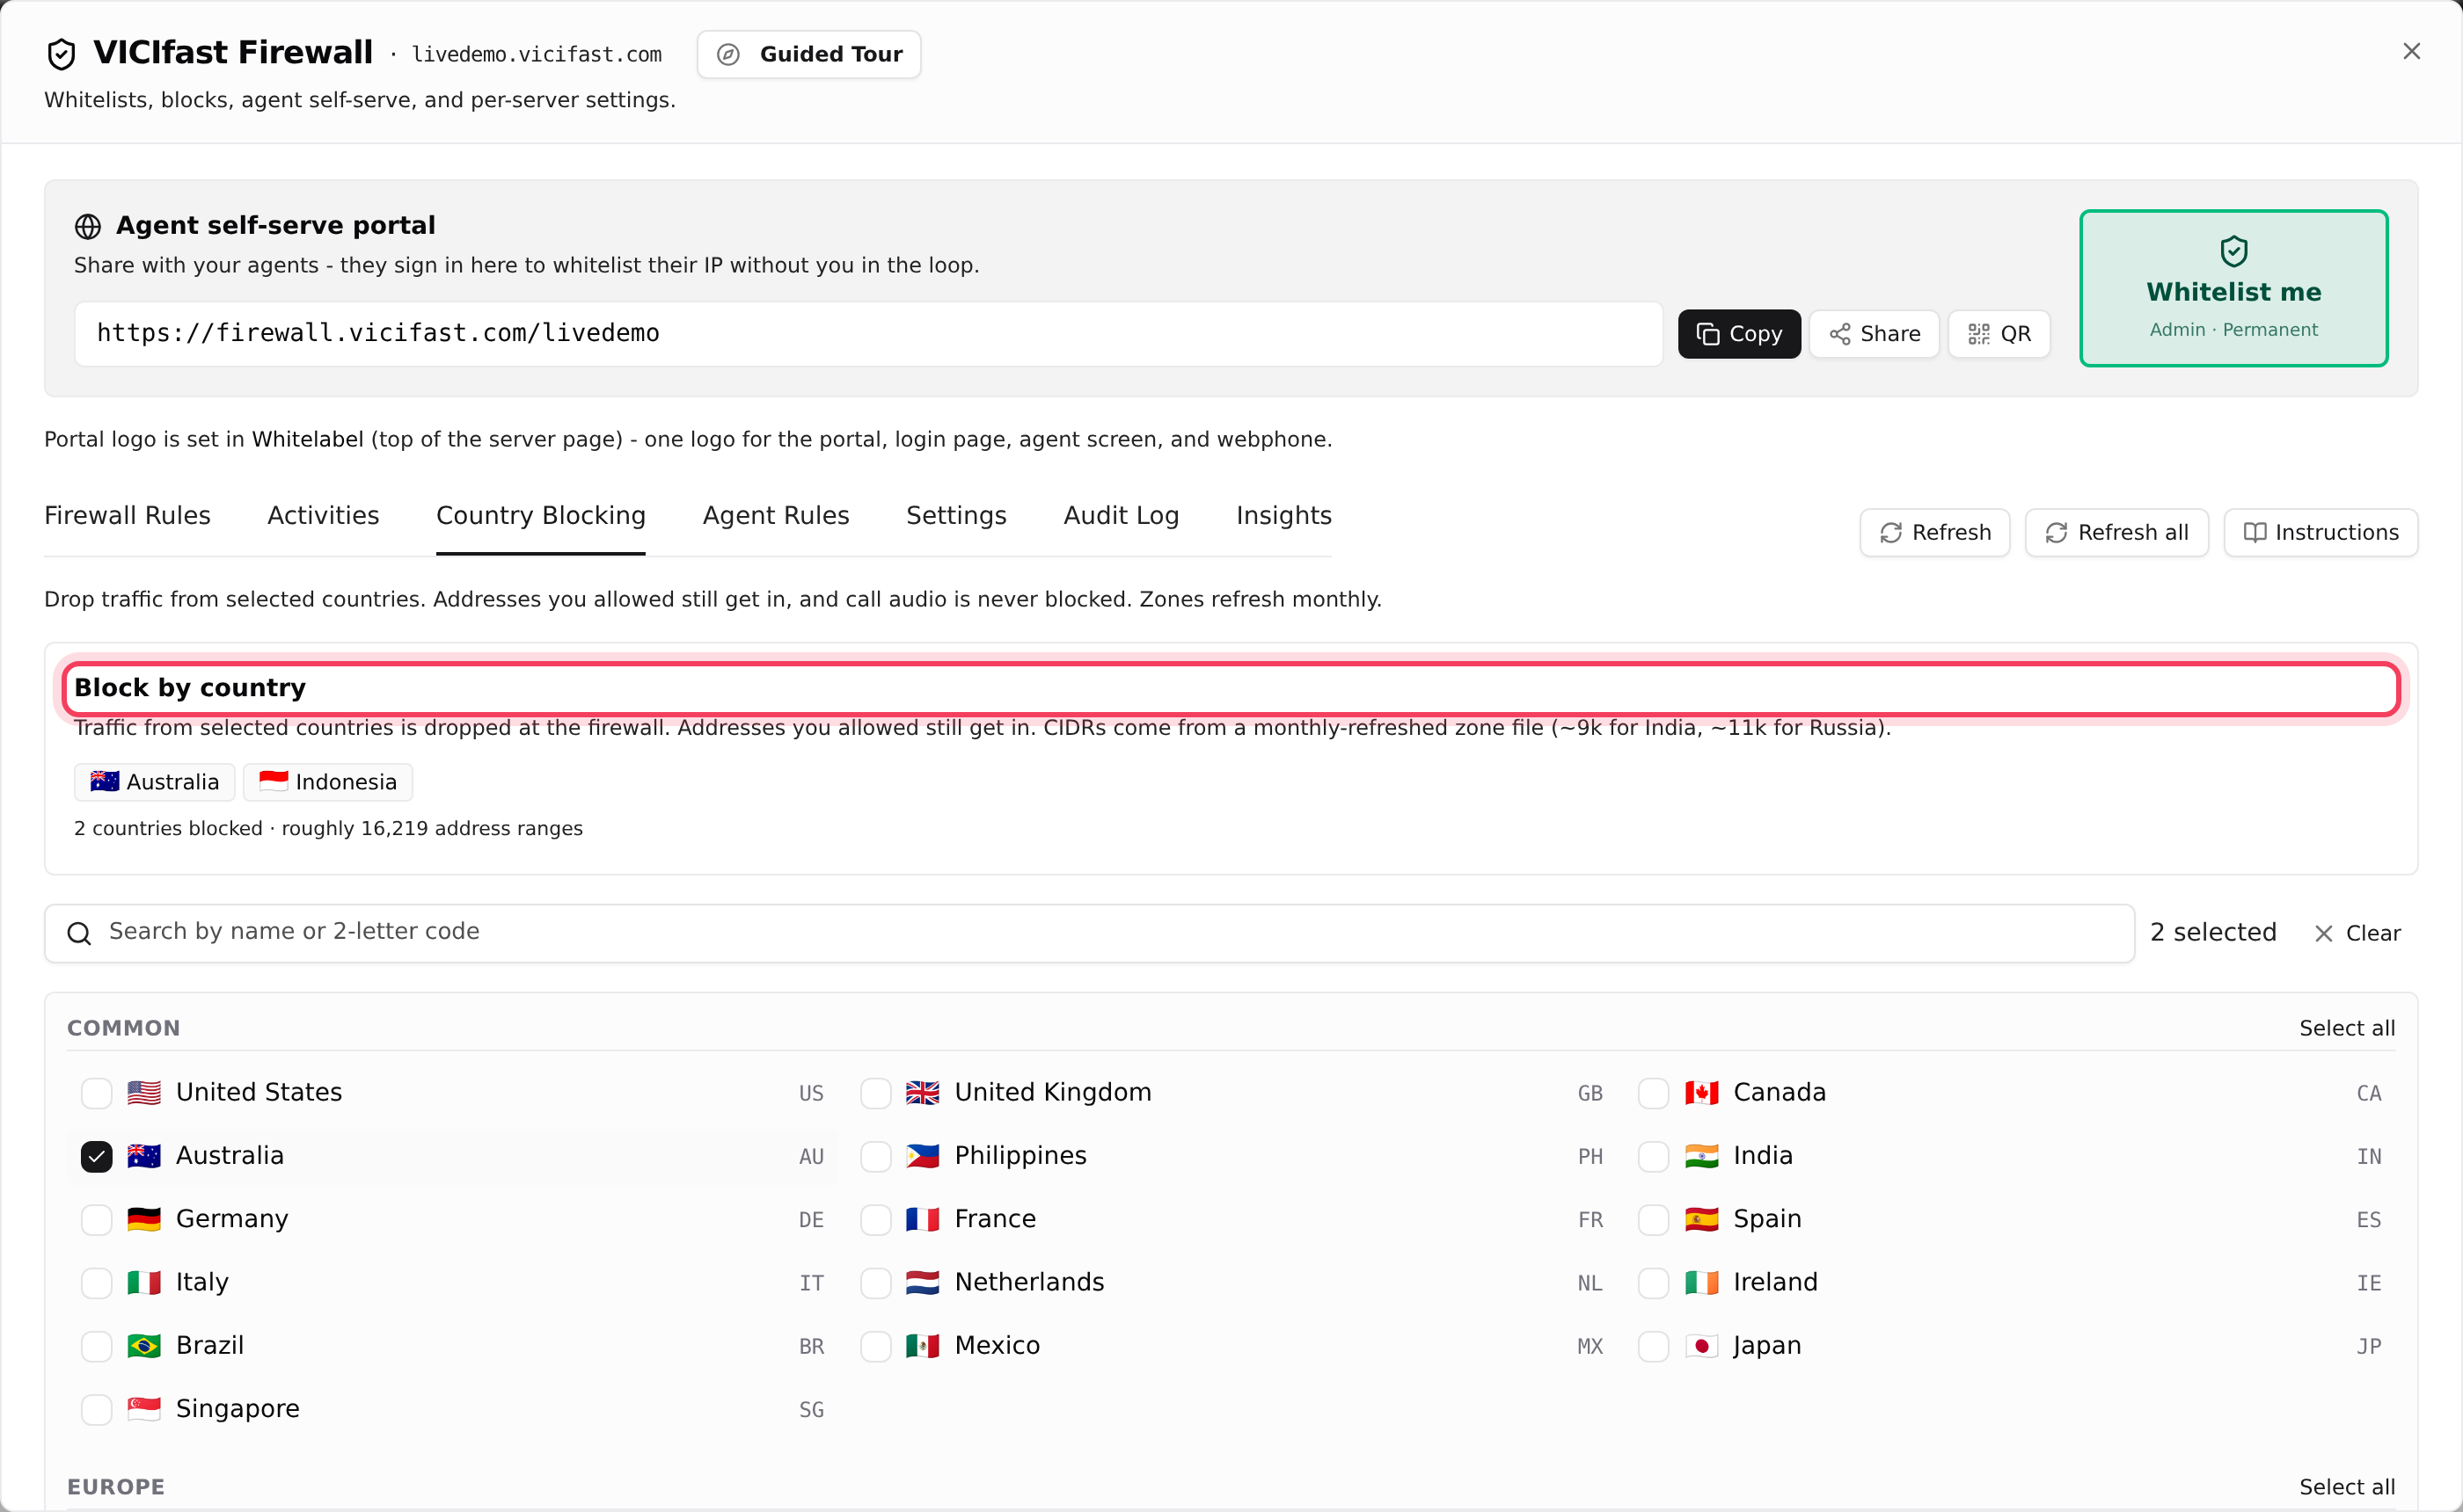
Task: Uncheck the Australia checkbox
Action: [x=96, y=1156]
